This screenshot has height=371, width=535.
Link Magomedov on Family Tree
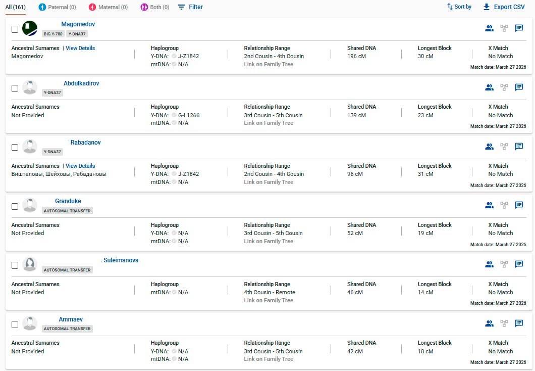269,64
